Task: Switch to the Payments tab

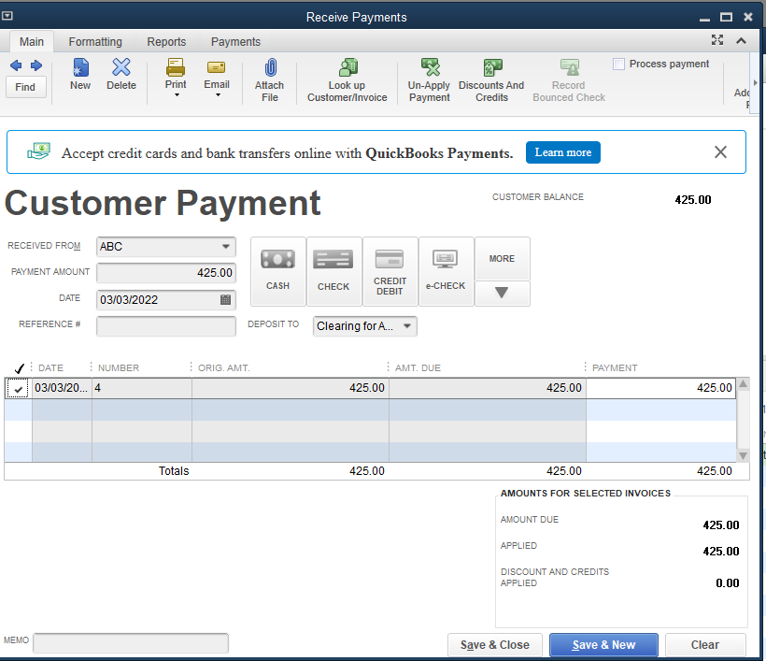Action: [x=235, y=42]
